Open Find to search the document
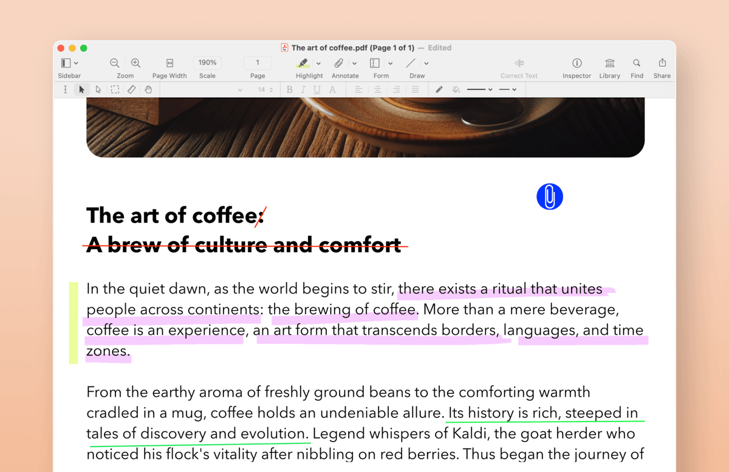This screenshot has height=472, width=729. click(637, 67)
